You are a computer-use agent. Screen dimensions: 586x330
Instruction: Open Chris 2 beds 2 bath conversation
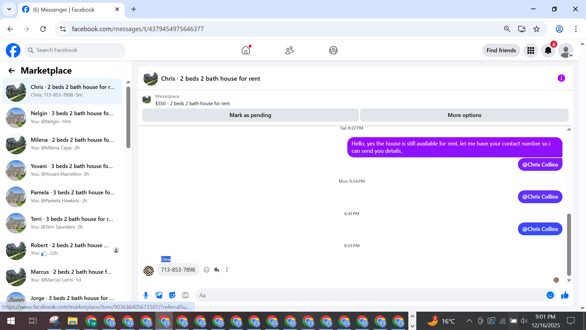[62, 91]
